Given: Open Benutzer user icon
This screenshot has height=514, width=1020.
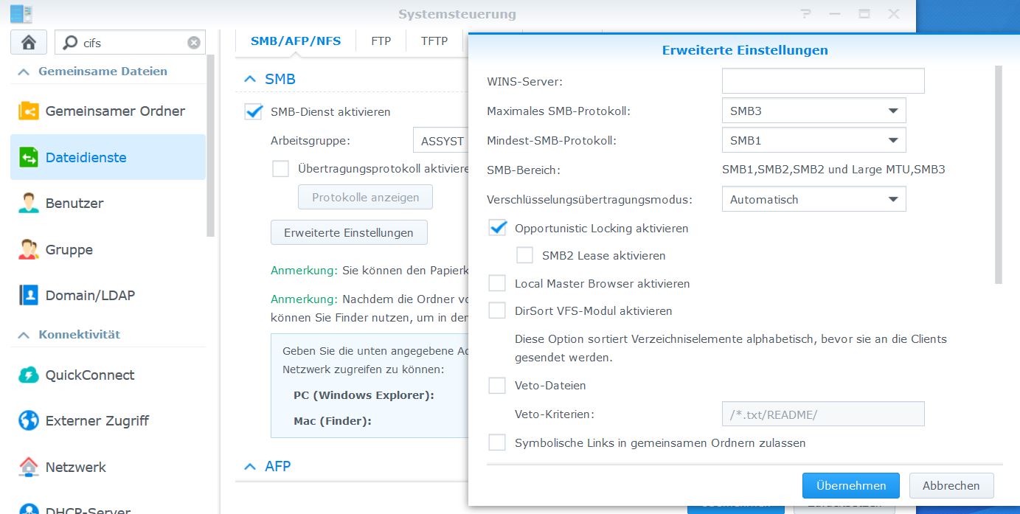Looking at the screenshot, I should click(29, 204).
